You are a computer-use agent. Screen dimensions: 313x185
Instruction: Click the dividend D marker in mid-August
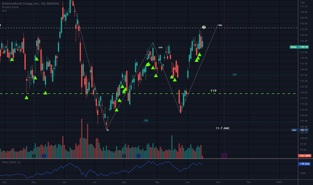click(x=138, y=156)
